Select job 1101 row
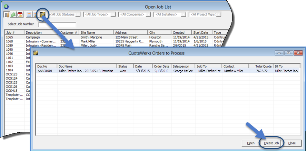 18,58
